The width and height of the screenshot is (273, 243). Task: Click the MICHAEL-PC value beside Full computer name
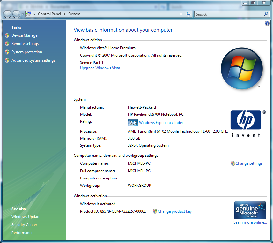point(139,171)
